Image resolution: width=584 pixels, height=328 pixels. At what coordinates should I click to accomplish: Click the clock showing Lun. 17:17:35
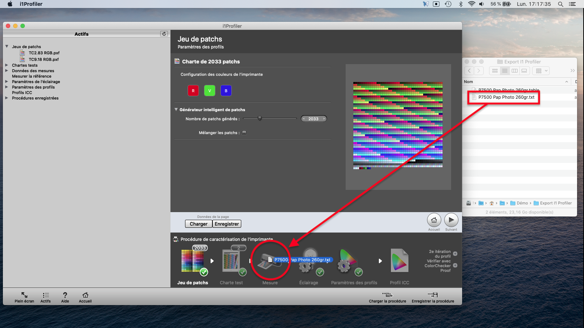534,4
